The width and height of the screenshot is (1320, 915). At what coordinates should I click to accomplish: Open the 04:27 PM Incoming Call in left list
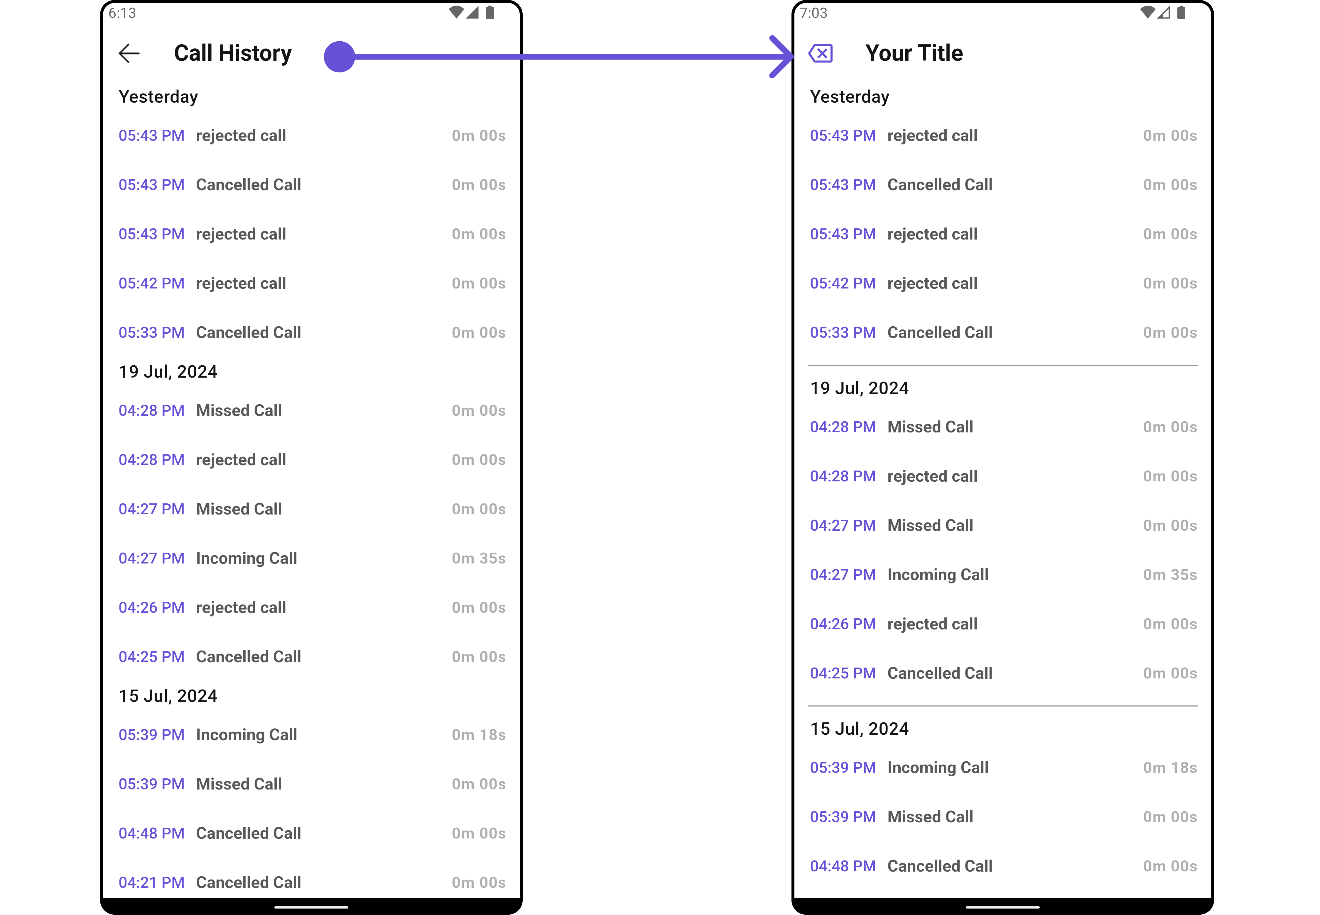(312, 558)
